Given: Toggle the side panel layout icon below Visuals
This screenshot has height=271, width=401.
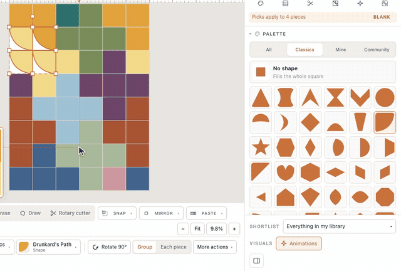Looking at the screenshot, I should click(256, 260).
